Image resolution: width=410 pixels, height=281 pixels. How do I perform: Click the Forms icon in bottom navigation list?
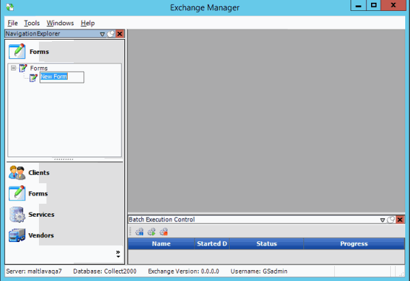coord(17,193)
